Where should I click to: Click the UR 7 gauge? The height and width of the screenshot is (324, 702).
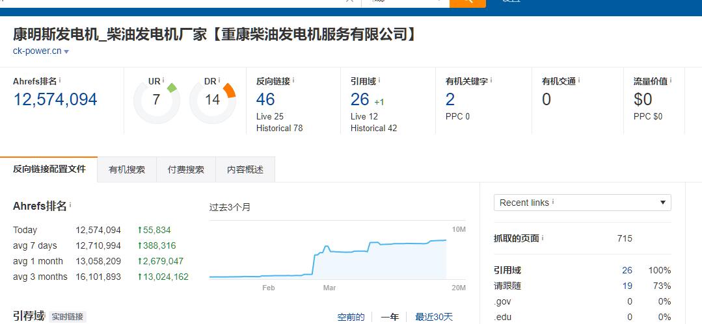[156, 101]
